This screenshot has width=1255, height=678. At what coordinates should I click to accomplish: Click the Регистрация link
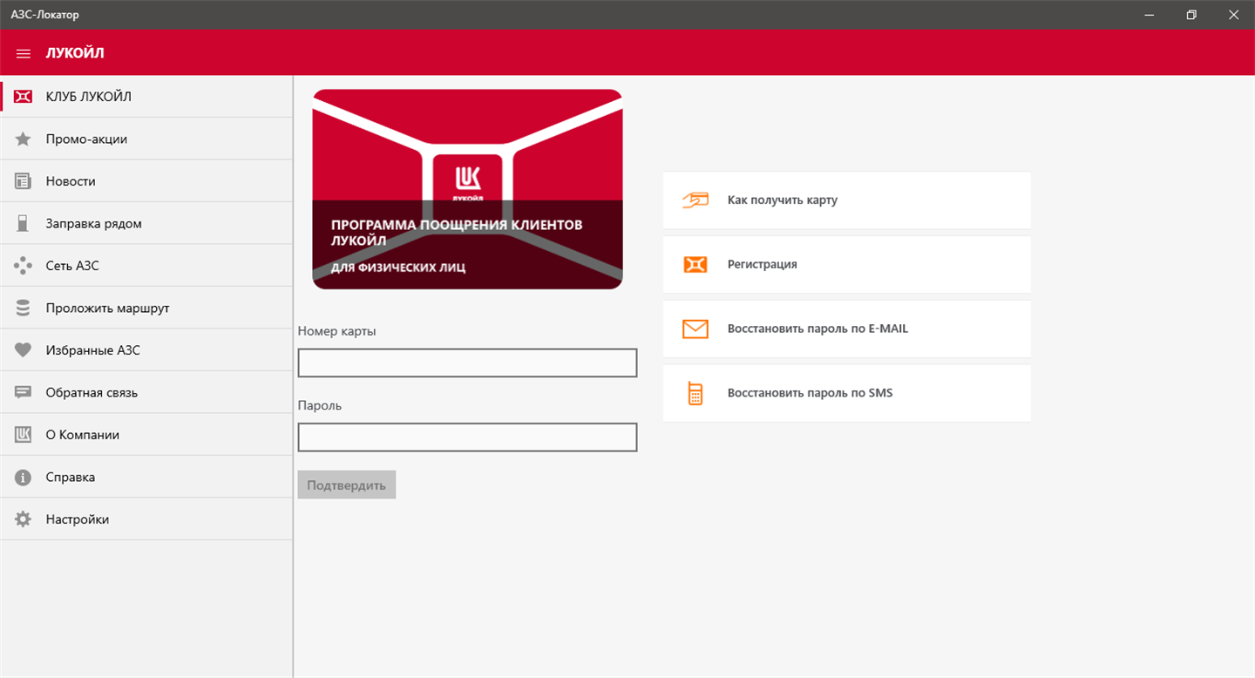point(847,264)
